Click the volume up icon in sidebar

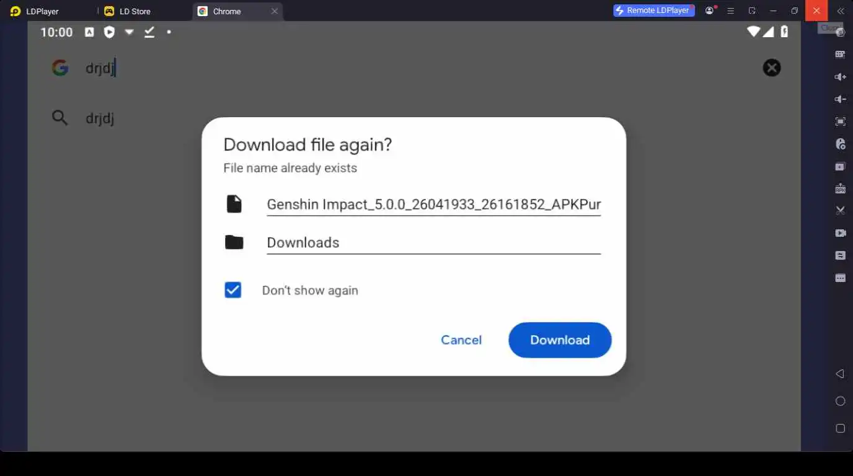(840, 77)
